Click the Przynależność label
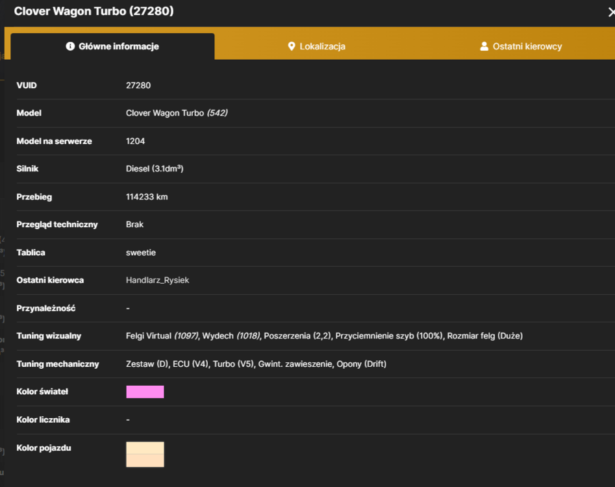Image resolution: width=615 pixels, height=487 pixels. 46,308
